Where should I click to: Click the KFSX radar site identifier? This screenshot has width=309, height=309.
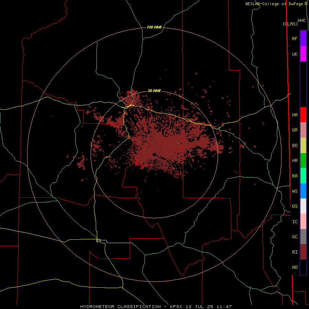click(177, 307)
